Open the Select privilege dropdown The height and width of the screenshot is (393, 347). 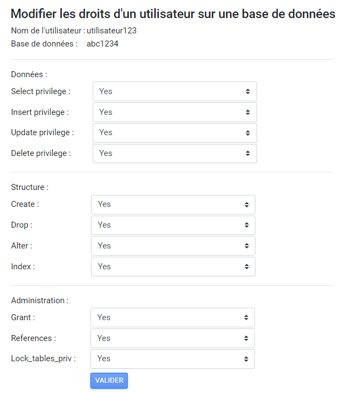click(175, 91)
